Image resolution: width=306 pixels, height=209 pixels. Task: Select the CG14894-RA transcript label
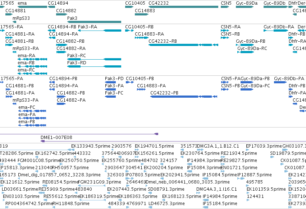(63, 34)
